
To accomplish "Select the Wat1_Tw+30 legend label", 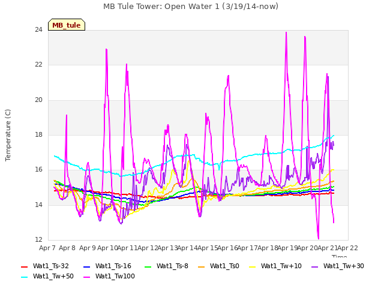I will click(344, 266).
